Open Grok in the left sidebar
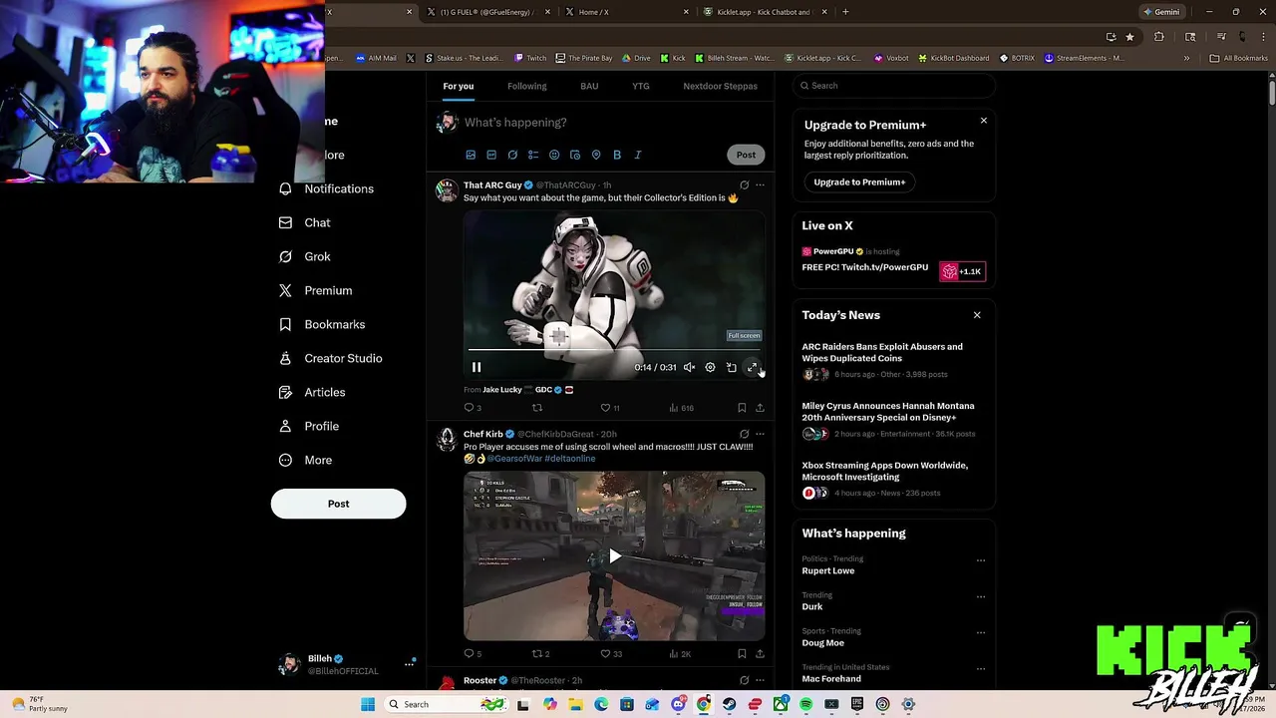Image resolution: width=1276 pixels, height=718 pixels. coord(304,256)
